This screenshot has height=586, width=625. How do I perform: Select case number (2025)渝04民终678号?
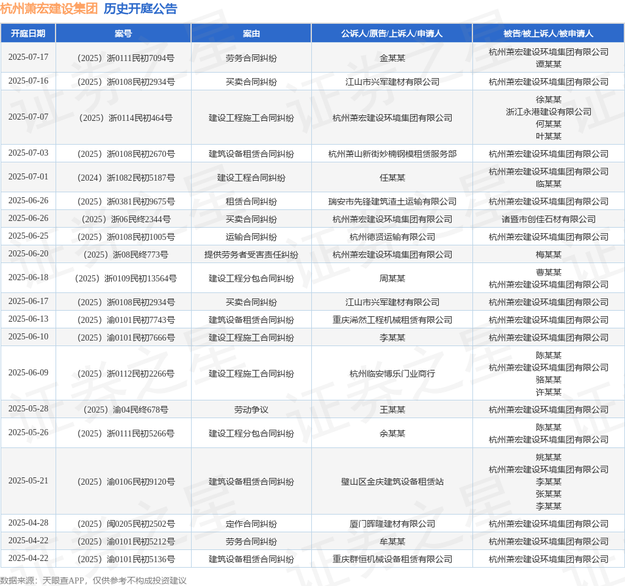tap(126, 410)
